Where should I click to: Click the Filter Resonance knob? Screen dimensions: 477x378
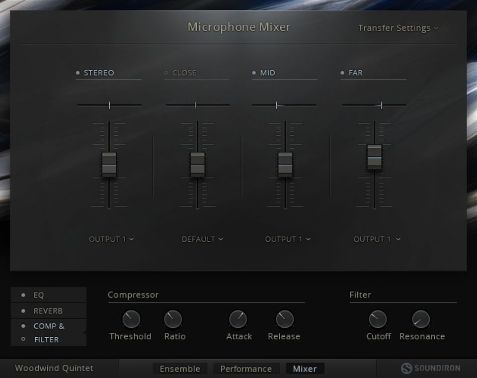(421, 319)
